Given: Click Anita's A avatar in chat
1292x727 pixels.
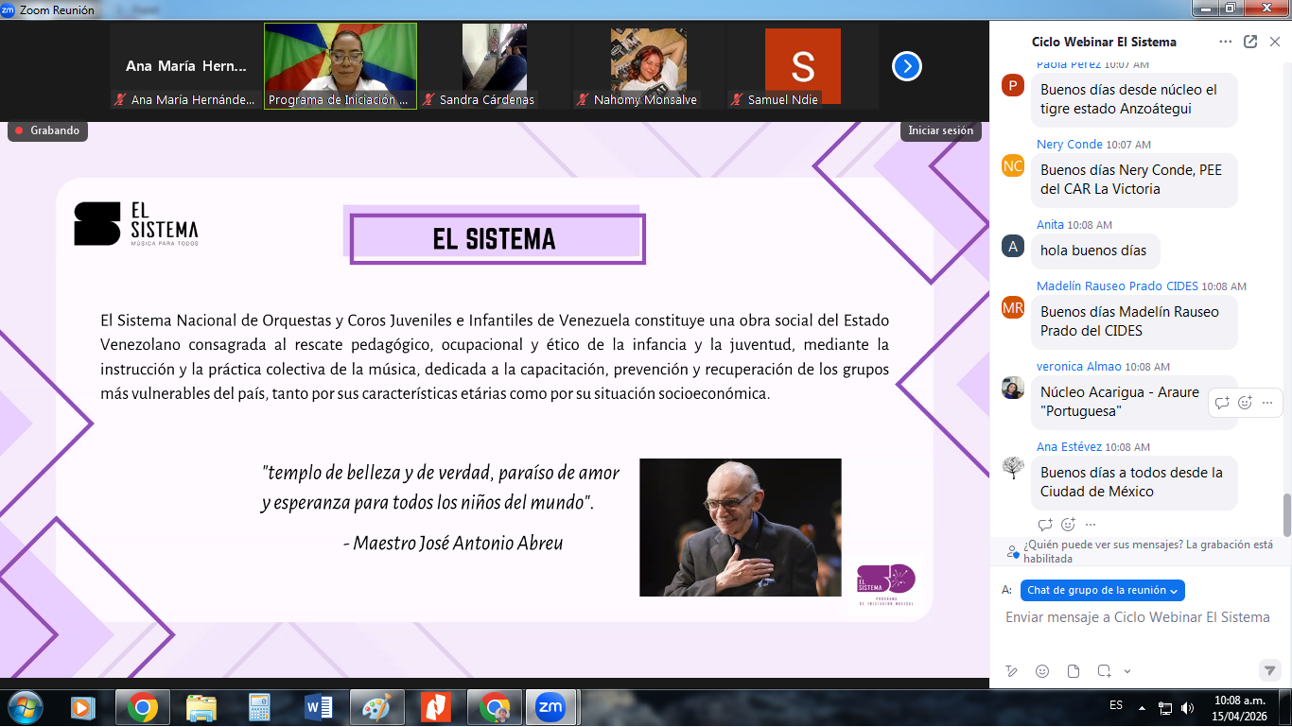Looking at the screenshot, I should click(1013, 246).
